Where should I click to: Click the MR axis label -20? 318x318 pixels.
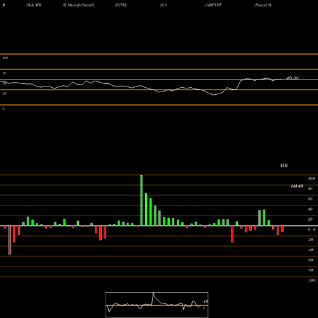(310, 240)
